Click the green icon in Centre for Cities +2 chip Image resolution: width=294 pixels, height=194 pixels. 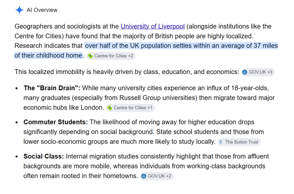point(90,56)
